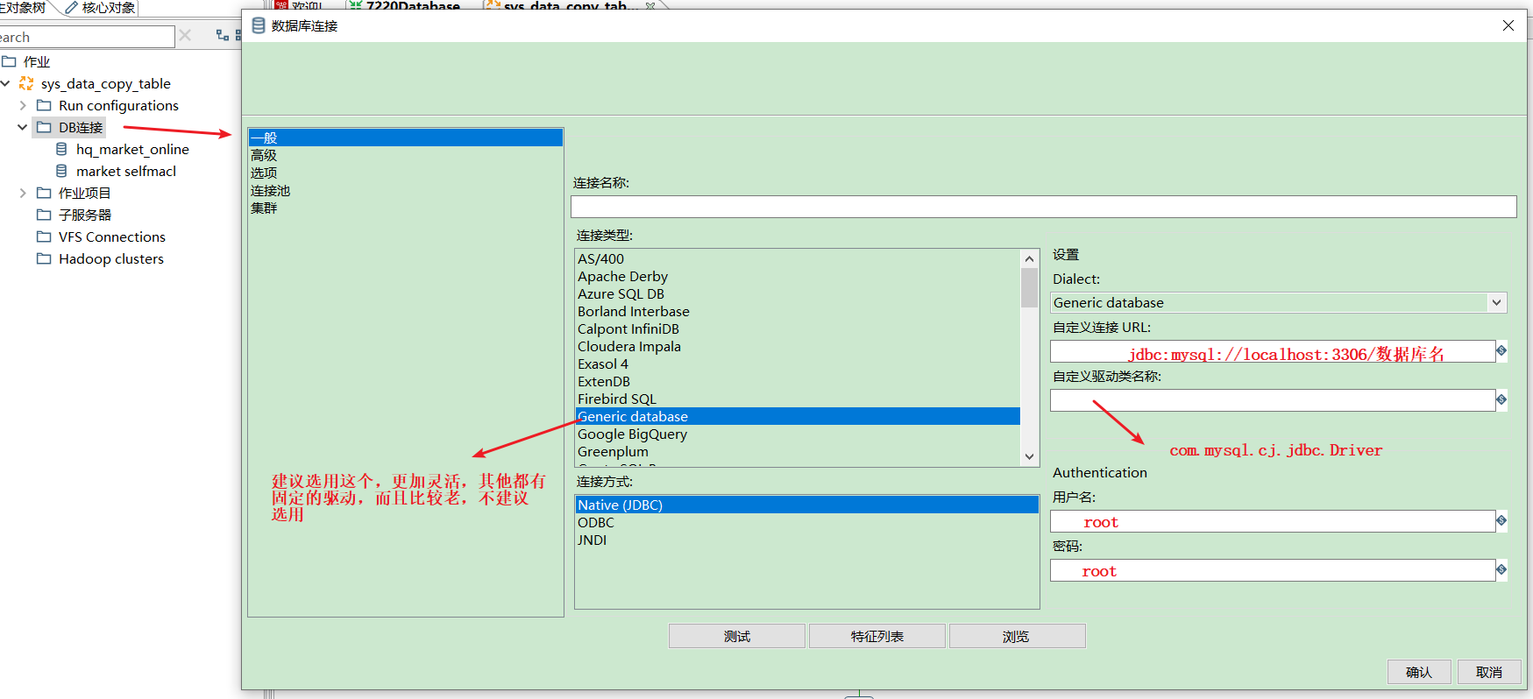This screenshot has height=699, width=1533.
Task: Confirm with the 确认 button
Action: click(1418, 672)
